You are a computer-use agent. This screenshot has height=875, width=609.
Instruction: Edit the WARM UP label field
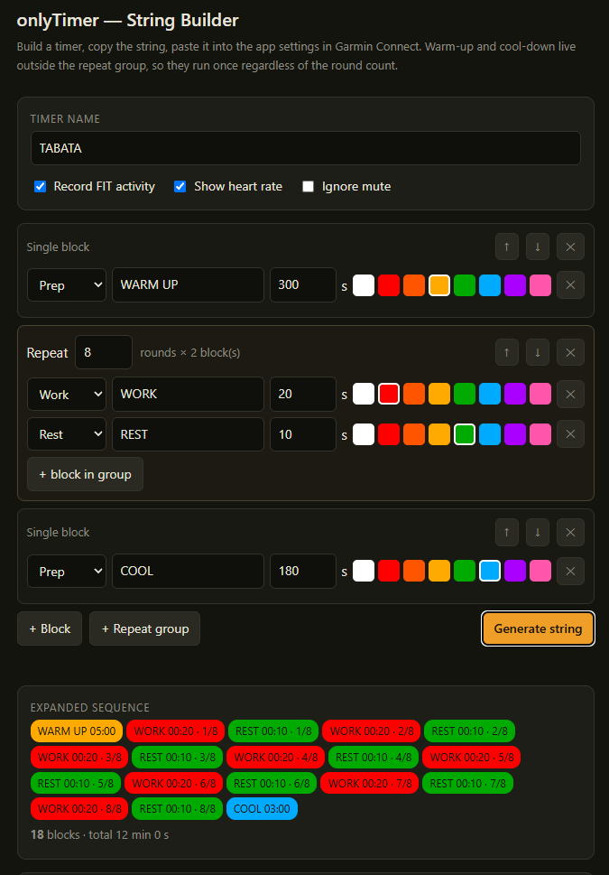188,284
